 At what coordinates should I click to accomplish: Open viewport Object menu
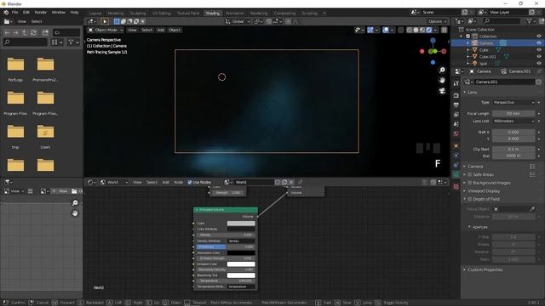click(x=175, y=31)
